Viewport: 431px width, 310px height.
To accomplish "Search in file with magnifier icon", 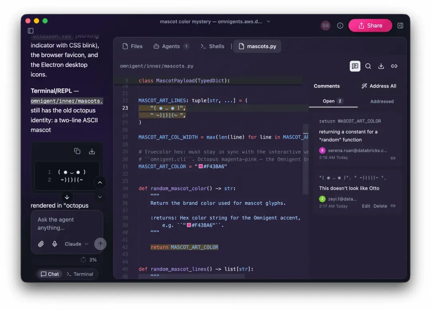I will (368, 66).
